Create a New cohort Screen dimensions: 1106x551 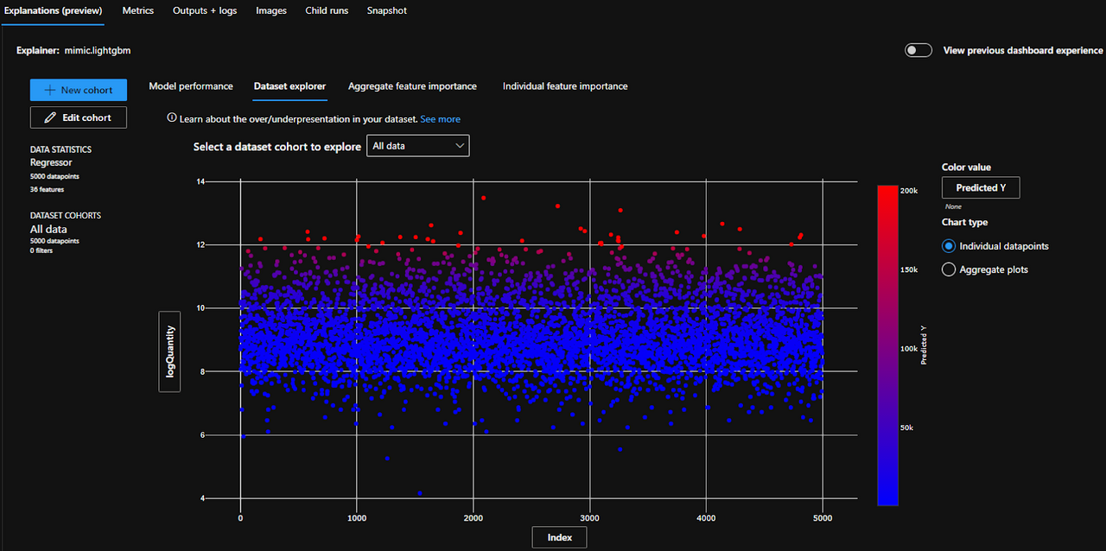tap(79, 89)
